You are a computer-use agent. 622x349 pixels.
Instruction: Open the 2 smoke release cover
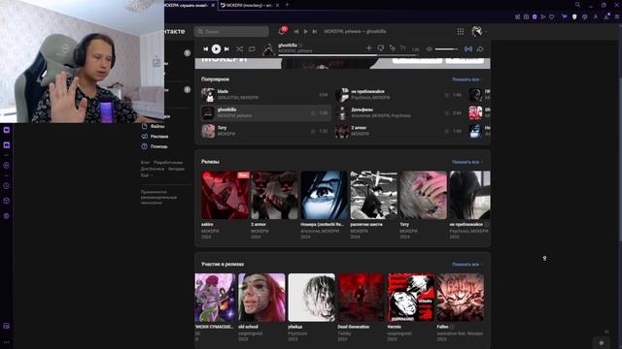click(x=274, y=195)
